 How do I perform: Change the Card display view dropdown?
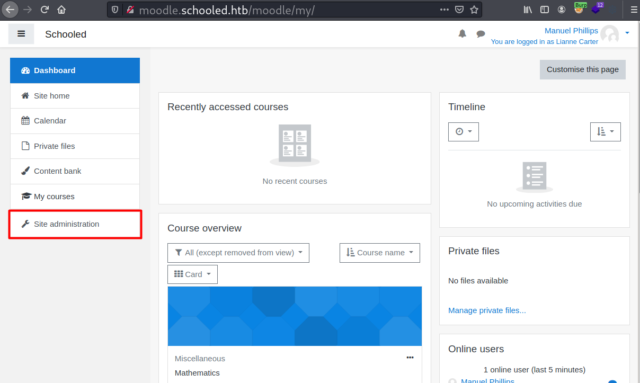(x=192, y=274)
